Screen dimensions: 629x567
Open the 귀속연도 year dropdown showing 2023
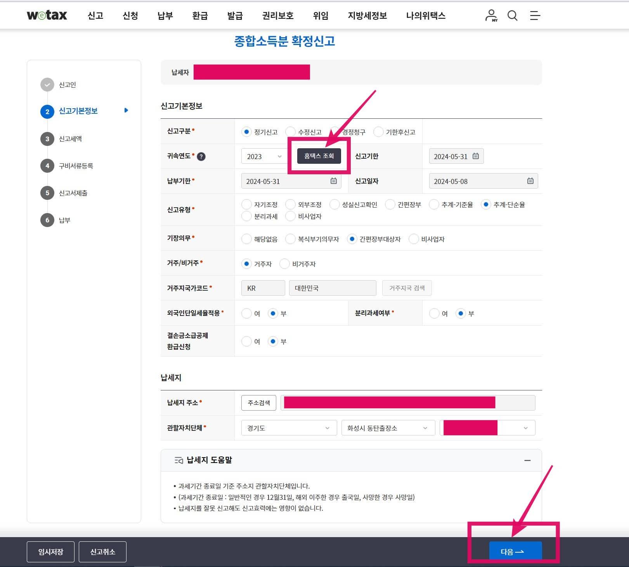coord(263,156)
